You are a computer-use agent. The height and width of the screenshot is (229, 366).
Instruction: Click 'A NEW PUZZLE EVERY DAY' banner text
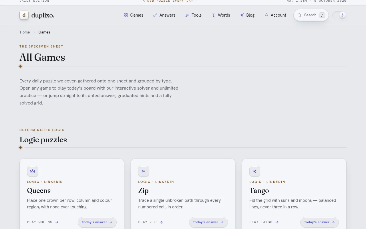click(168, 1)
